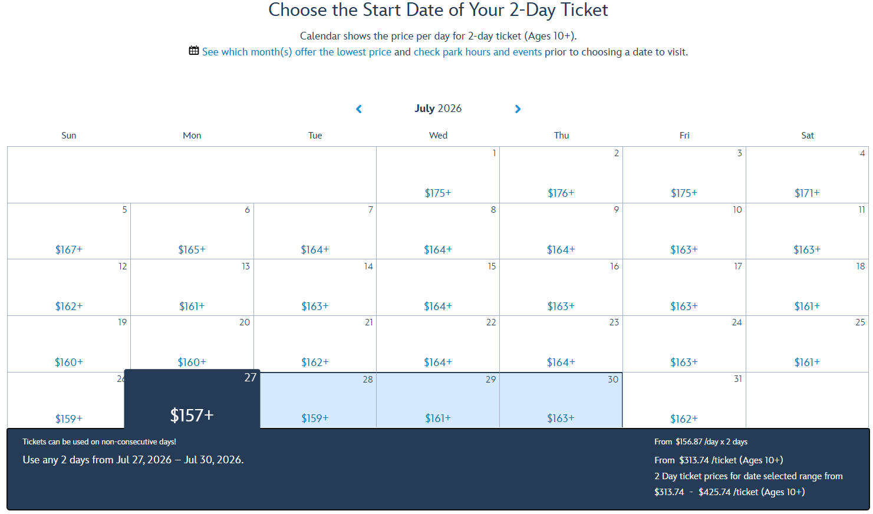Open 'check park hours and events' link

477,52
